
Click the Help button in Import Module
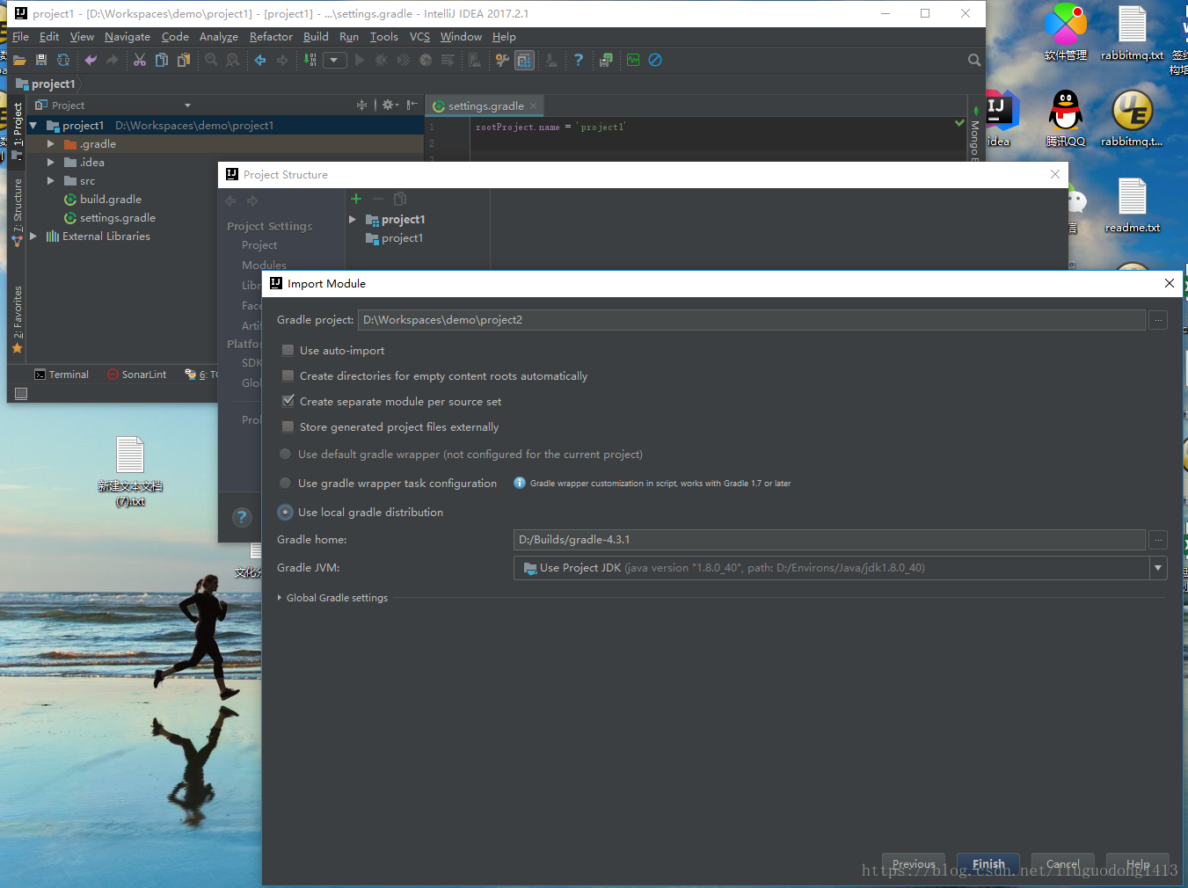click(1138, 864)
